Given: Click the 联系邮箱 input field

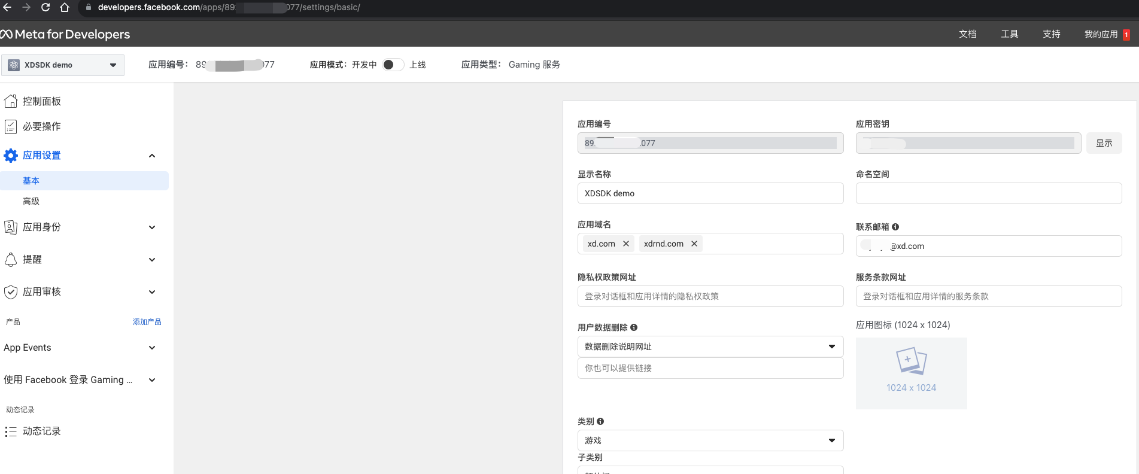Looking at the screenshot, I should pos(989,246).
